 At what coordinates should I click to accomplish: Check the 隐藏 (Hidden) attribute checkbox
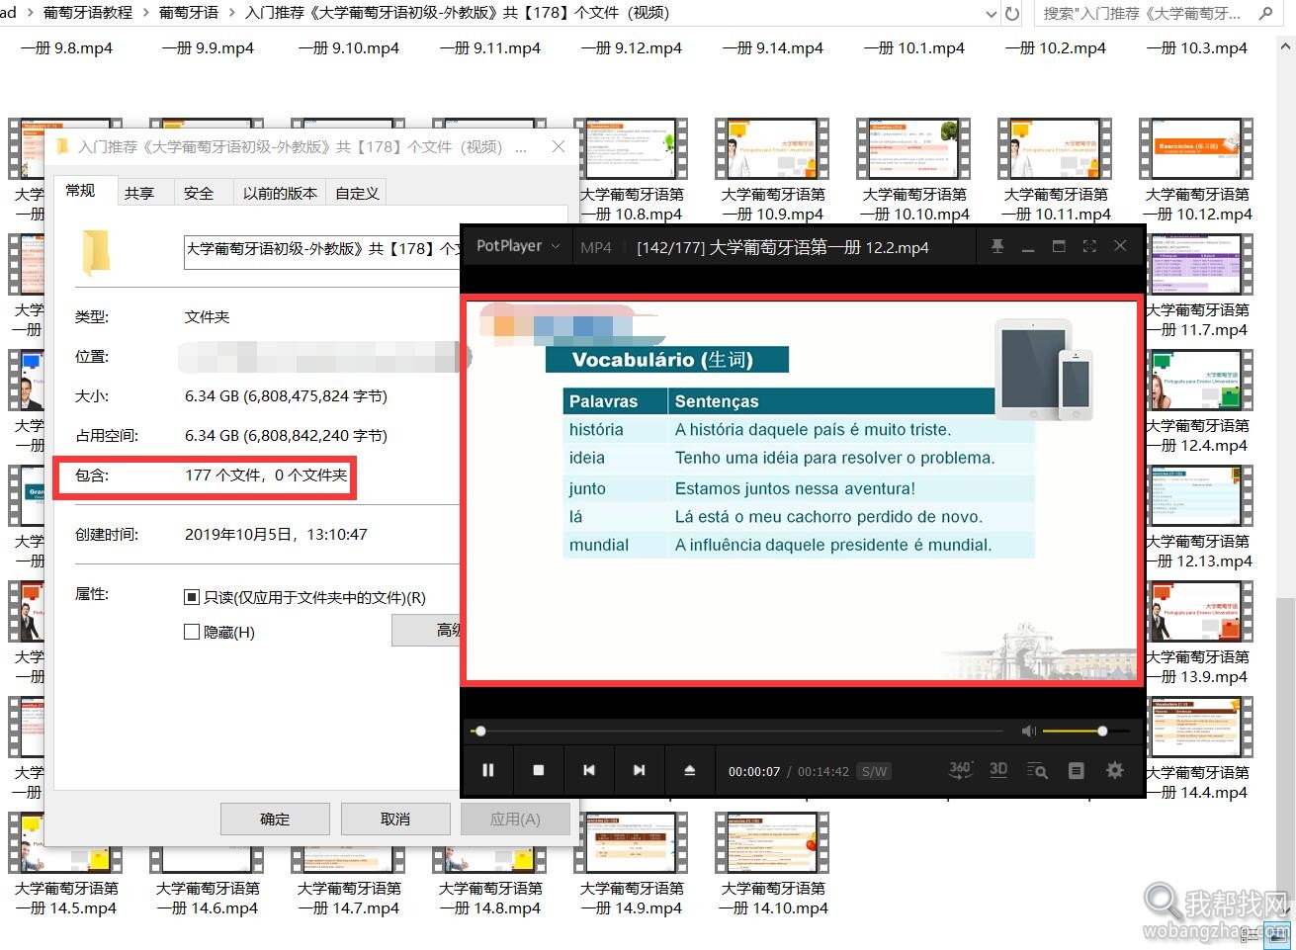(x=192, y=631)
